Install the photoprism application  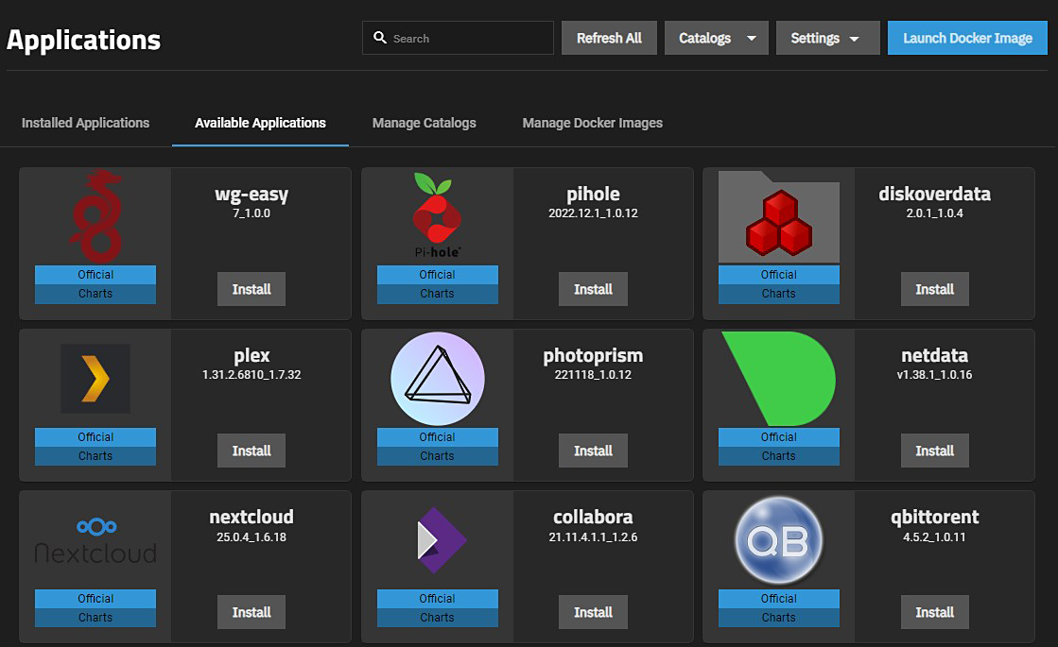[x=593, y=451]
